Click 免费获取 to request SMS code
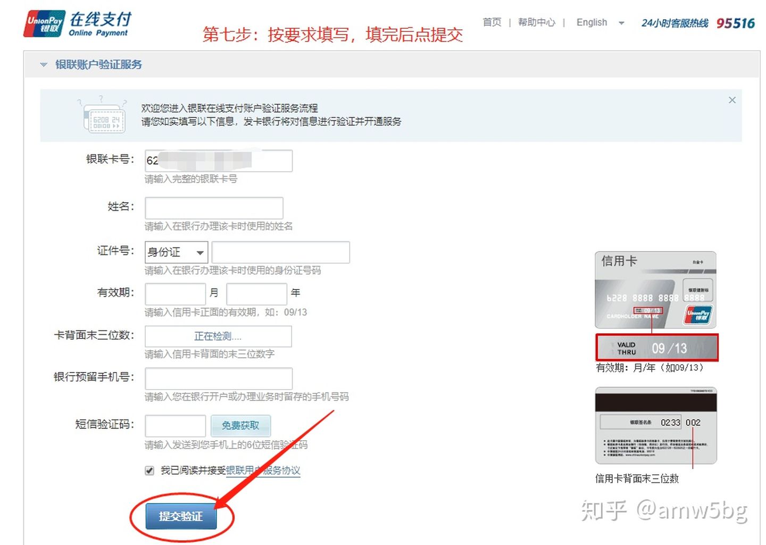Screen dimensions: 766x545 click(241, 426)
